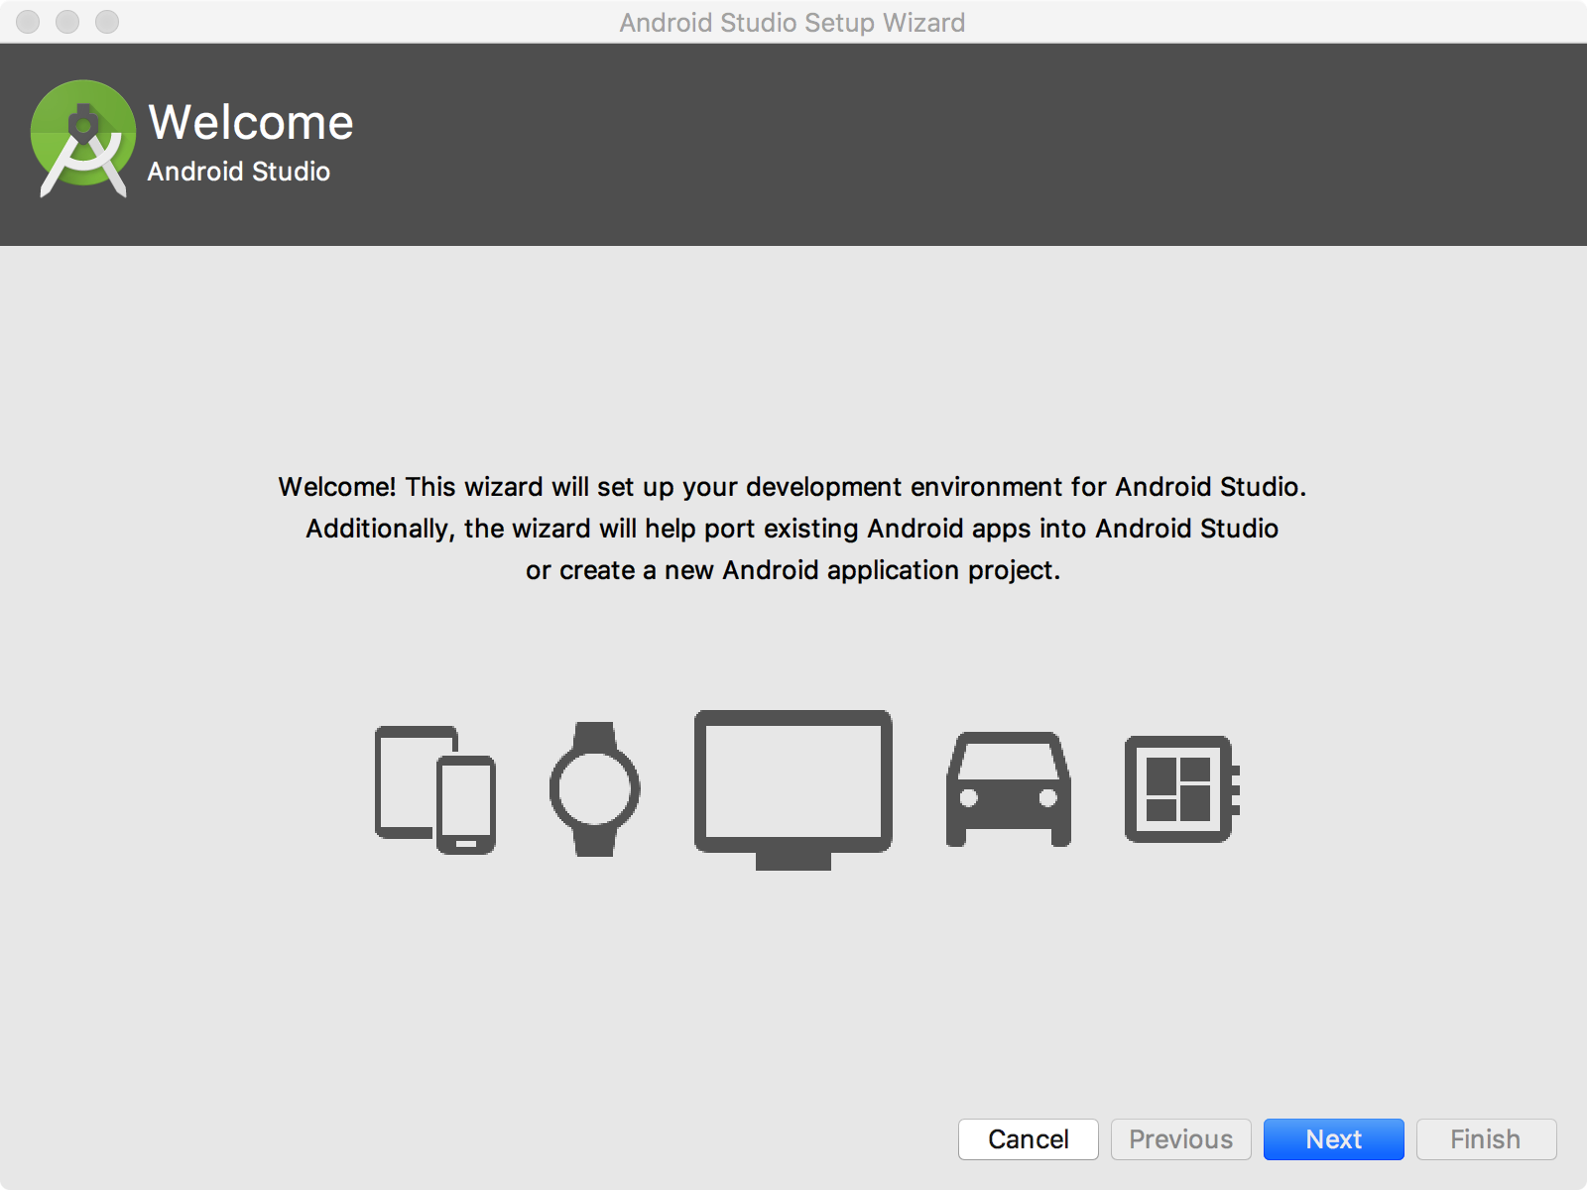
Task: Click the "Welcome" heading text
Action: [x=251, y=123]
